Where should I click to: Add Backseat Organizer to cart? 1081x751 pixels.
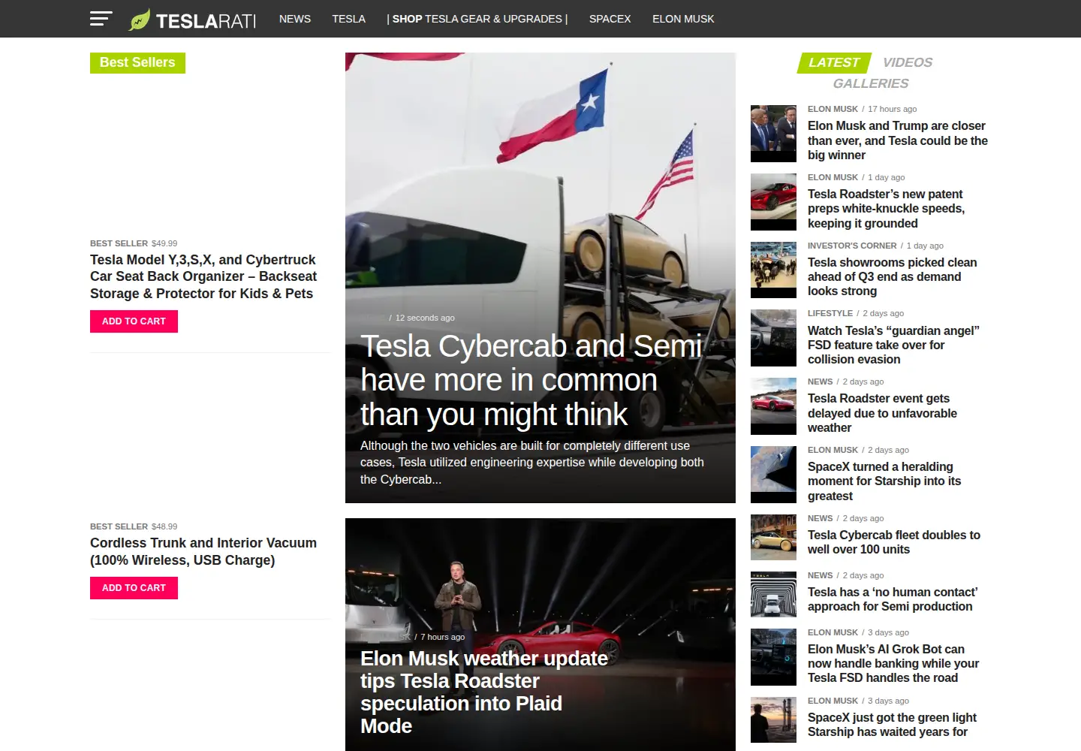click(134, 321)
